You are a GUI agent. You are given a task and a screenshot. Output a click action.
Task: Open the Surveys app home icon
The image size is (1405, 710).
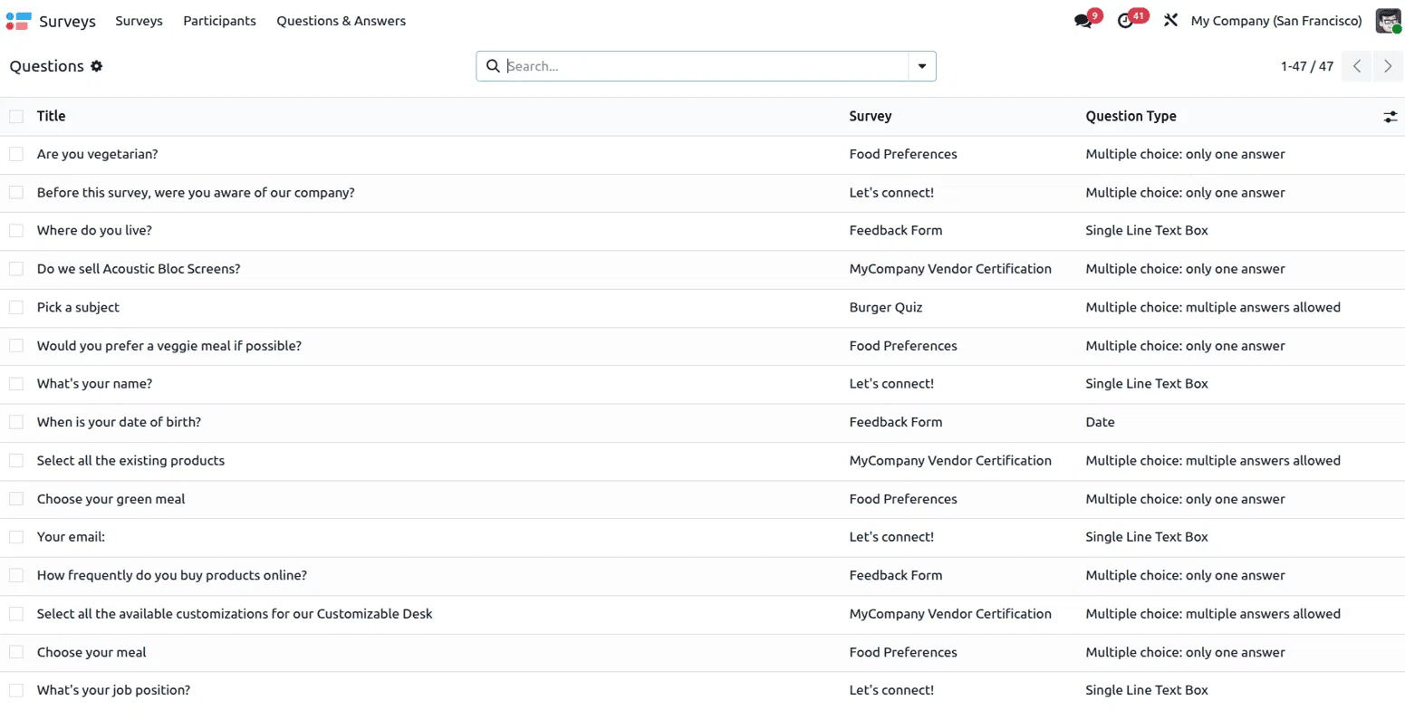click(18, 21)
